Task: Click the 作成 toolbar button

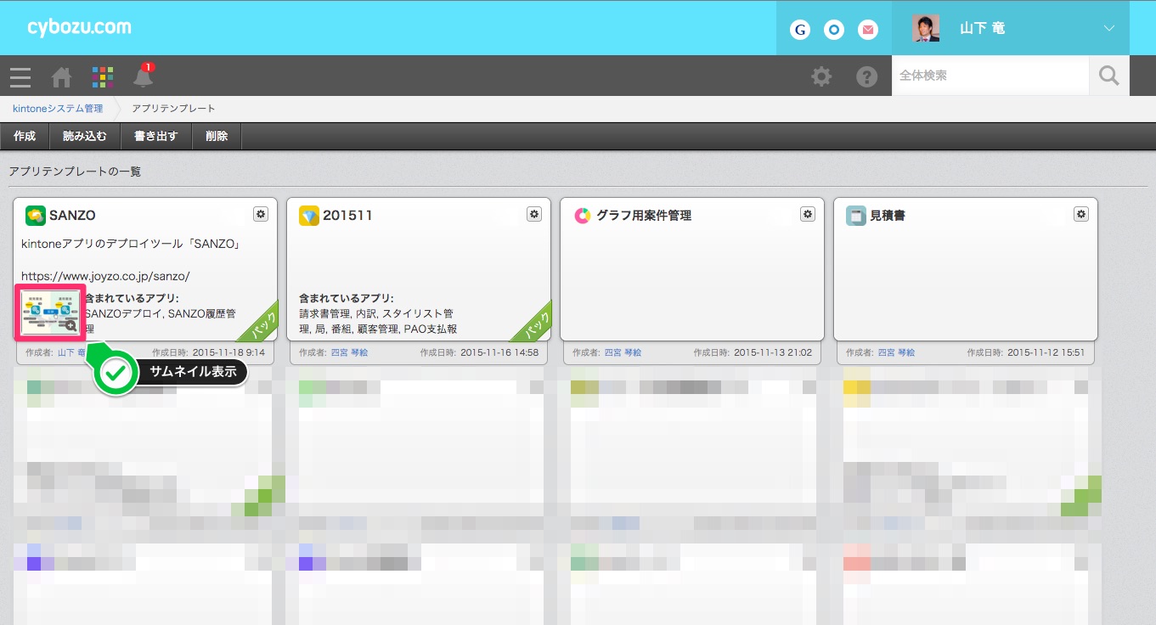Action: pos(25,136)
